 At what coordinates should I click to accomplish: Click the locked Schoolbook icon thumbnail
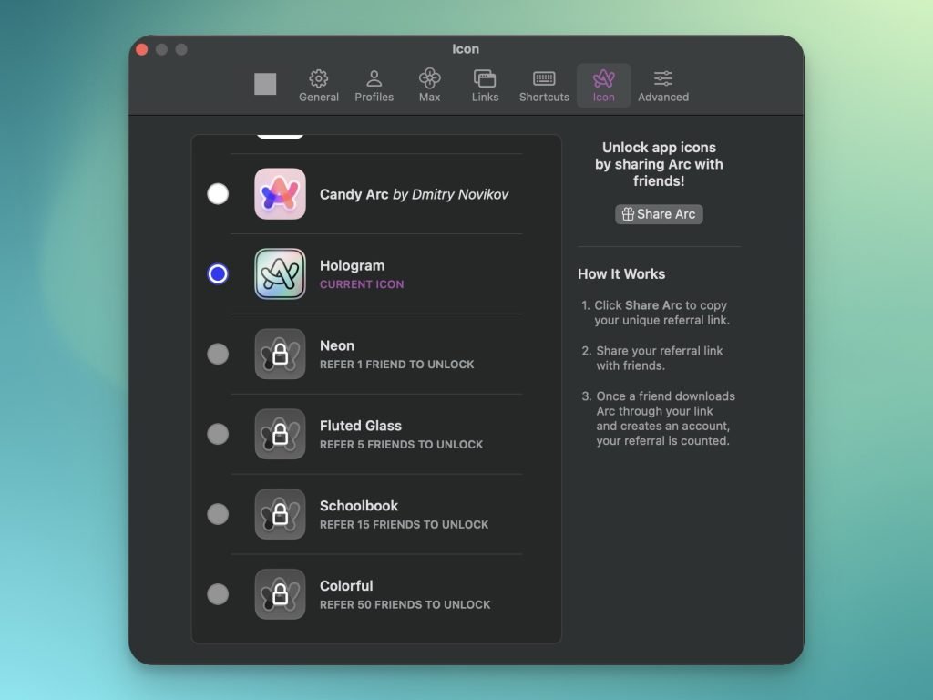[x=281, y=514]
